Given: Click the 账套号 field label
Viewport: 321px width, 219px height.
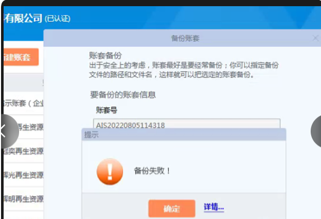Looking at the screenshot, I should pyautogui.click(x=107, y=110).
